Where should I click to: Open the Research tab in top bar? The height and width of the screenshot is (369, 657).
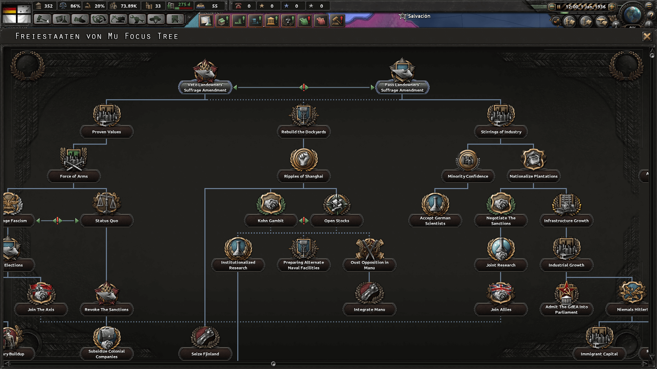[61, 19]
